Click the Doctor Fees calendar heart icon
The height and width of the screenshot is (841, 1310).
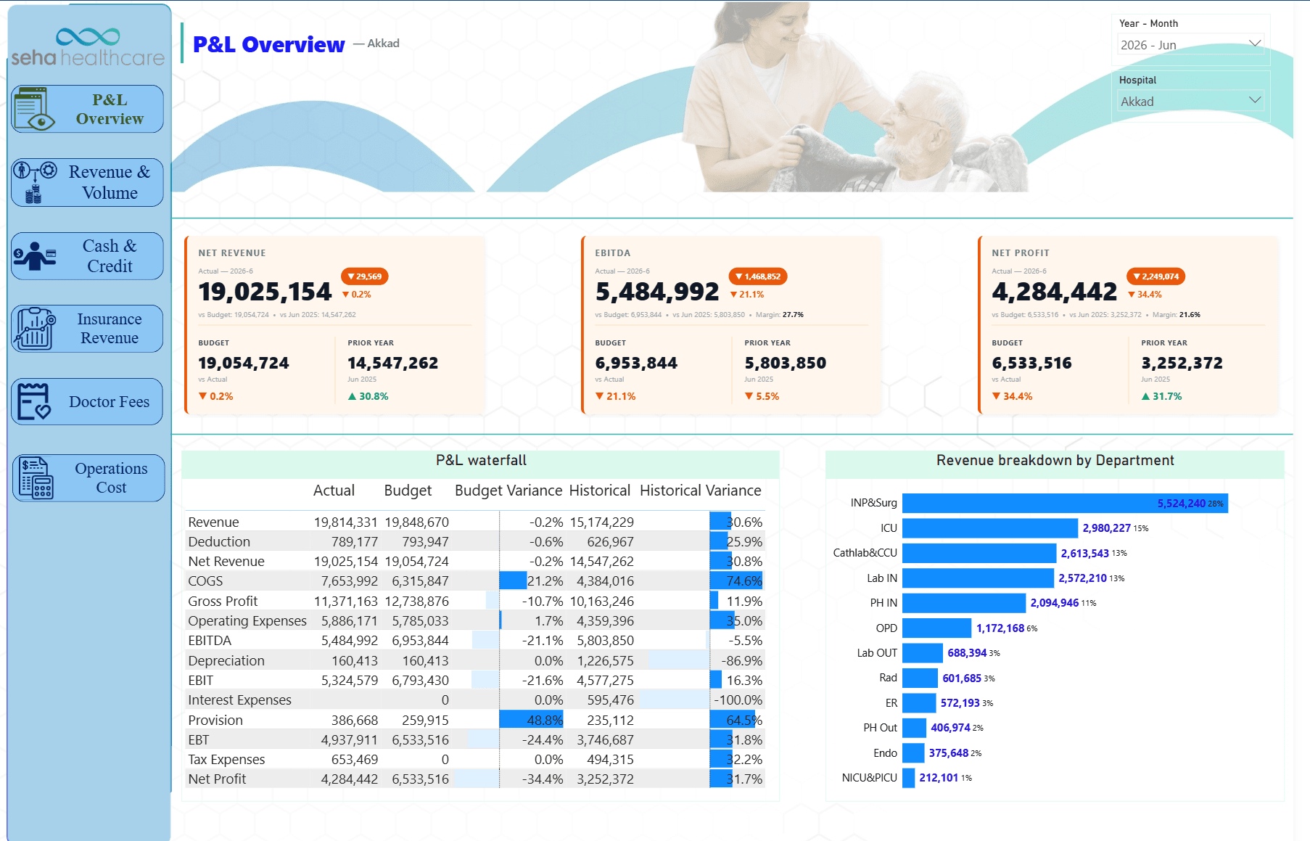(34, 401)
